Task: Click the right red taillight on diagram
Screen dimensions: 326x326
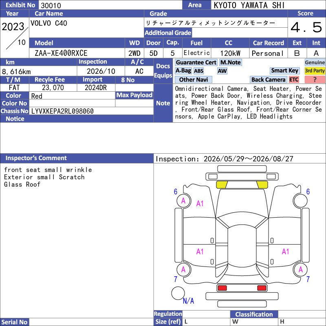Action: click(x=262, y=288)
